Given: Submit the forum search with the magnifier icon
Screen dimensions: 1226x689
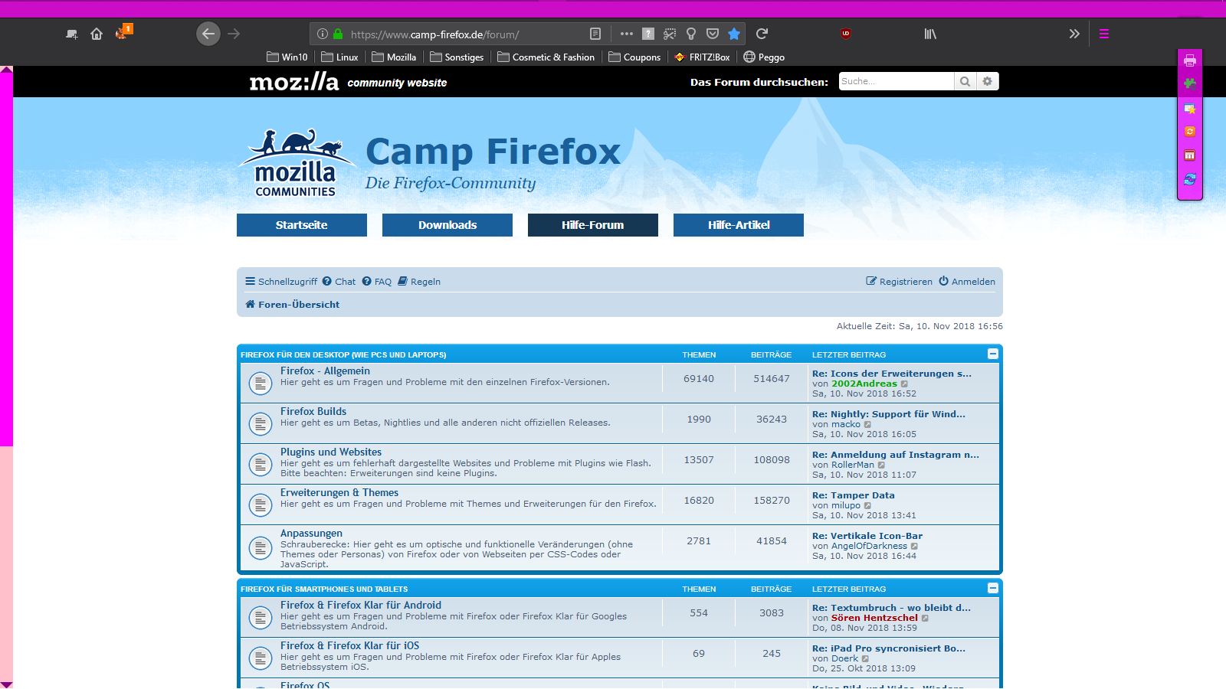Looking at the screenshot, I should pyautogui.click(x=965, y=81).
